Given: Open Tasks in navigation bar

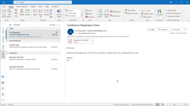Looking at the screenshot, I should (x=3, y=94).
